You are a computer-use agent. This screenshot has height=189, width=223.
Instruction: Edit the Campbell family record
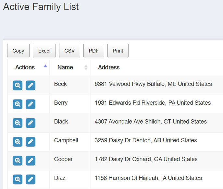tap(31, 142)
